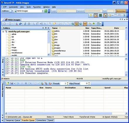The image size is (129, 123).
Task: Sort file list by Name column
Action: click(x=66, y=28)
